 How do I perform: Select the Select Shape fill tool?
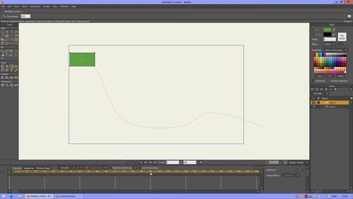pos(2,51)
